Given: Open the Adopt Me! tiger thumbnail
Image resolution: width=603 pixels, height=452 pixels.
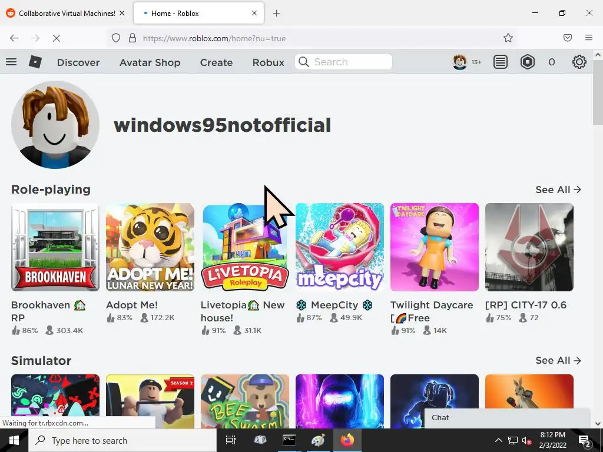Looking at the screenshot, I should pyautogui.click(x=150, y=247).
